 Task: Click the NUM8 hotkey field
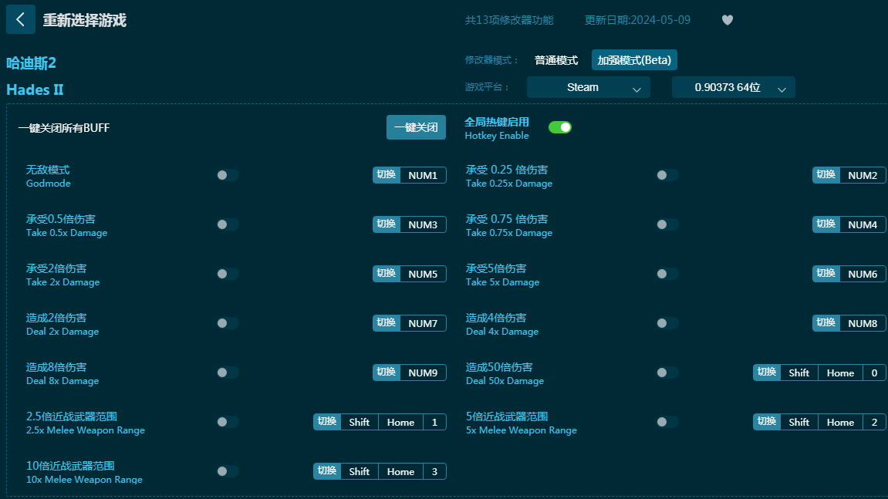point(863,323)
